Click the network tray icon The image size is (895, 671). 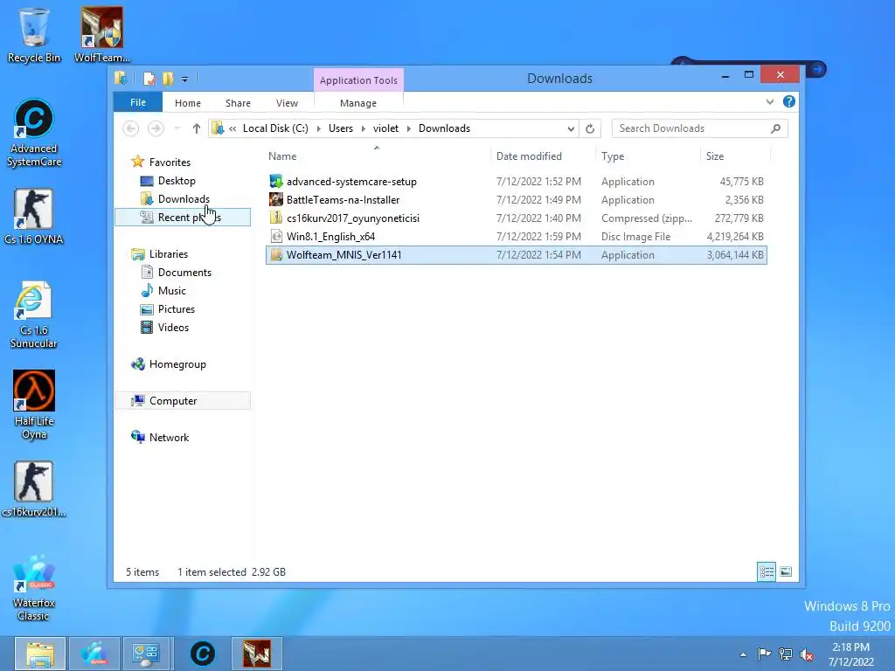tap(786, 654)
